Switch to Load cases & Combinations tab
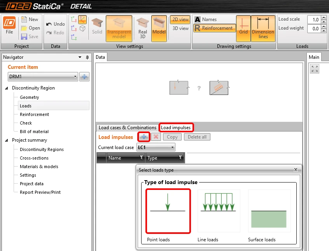329x251 pixels. click(x=127, y=128)
